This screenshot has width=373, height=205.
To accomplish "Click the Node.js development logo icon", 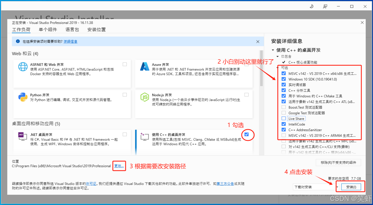I will [145, 97].
